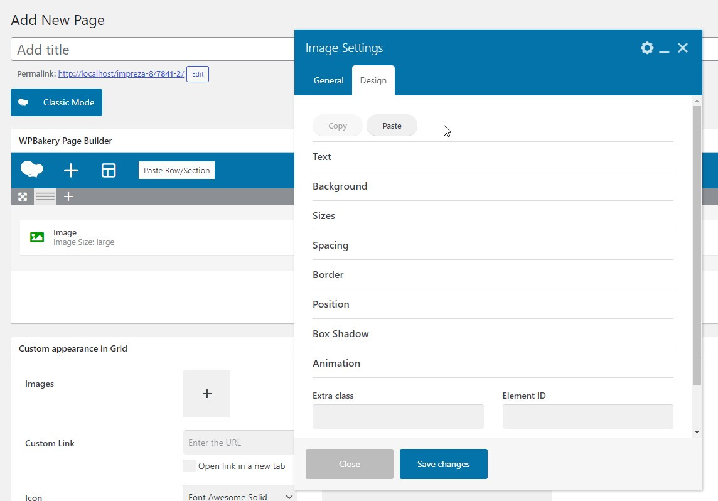Click Save changes button
This screenshot has width=718, height=501.
pyautogui.click(x=443, y=464)
